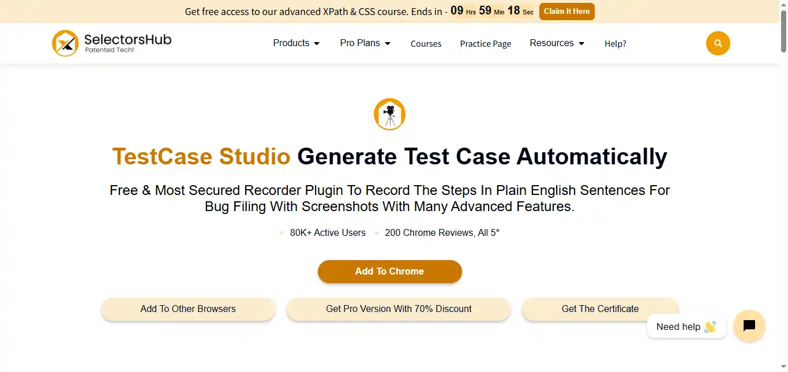Click the scrollbar down arrow
The width and height of the screenshot is (788, 372).
(783, 367)
